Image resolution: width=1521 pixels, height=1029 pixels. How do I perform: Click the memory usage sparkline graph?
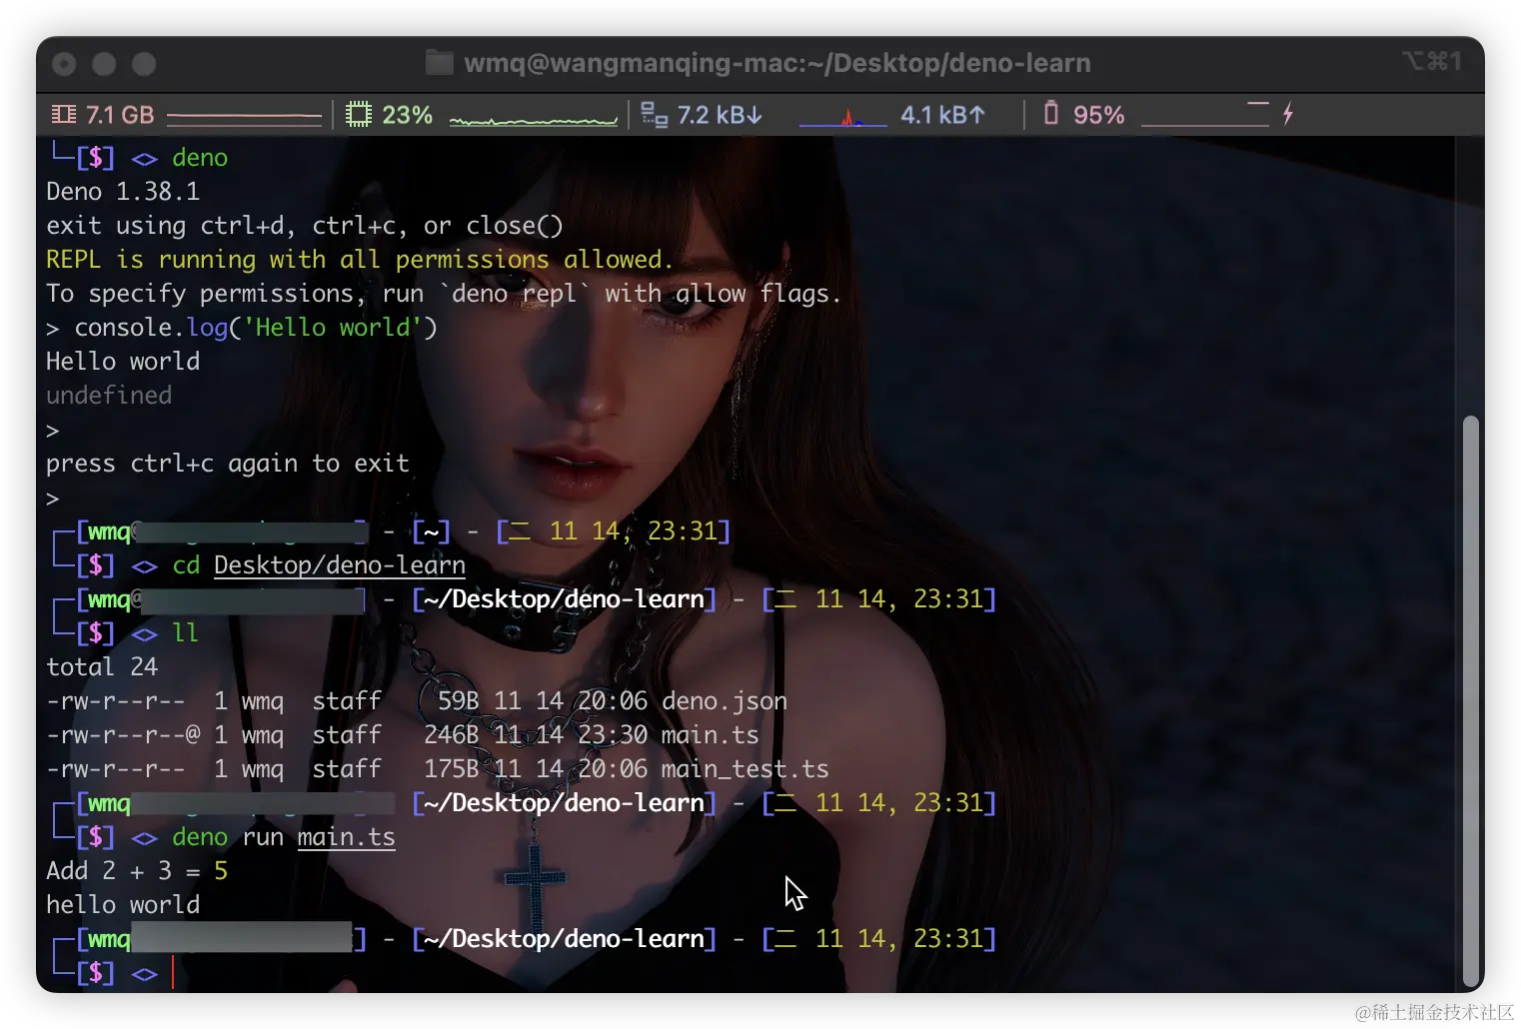pyautogui.click(x=245, y=118)
